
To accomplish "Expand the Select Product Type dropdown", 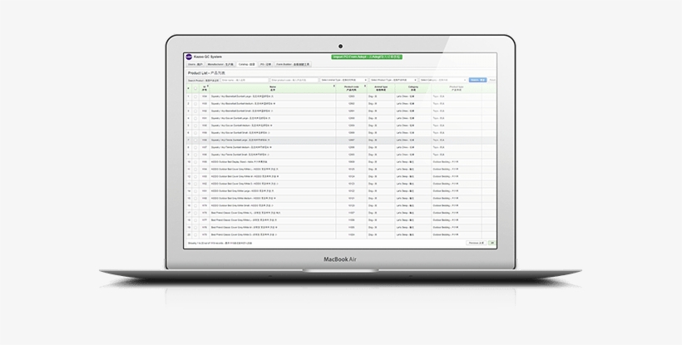I will pyautogui.click(x=393, y=81).
